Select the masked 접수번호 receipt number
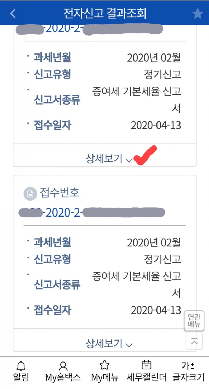 104,212
